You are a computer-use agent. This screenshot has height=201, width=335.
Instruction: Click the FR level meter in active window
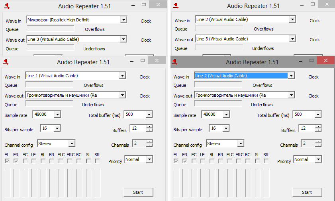click(185, 183)
